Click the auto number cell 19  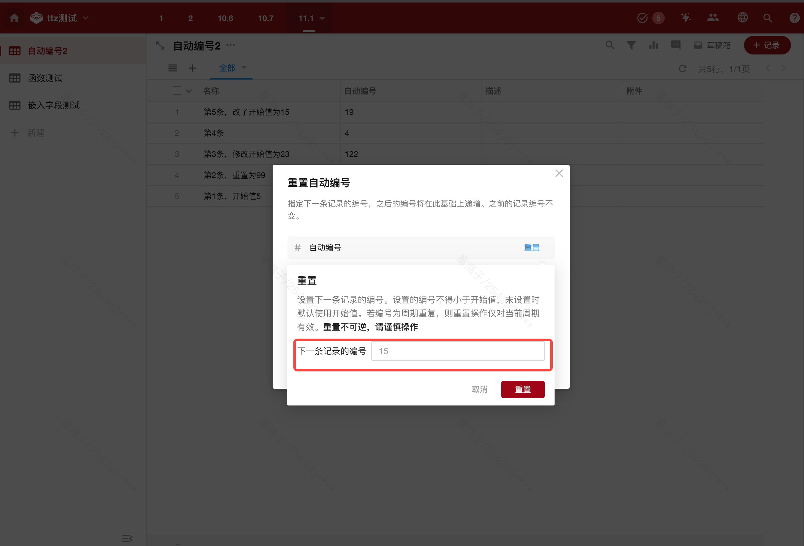tap(411, 112)
